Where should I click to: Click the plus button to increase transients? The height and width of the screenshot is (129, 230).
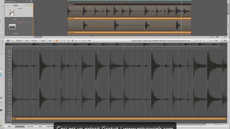click(x=64, y=41)
